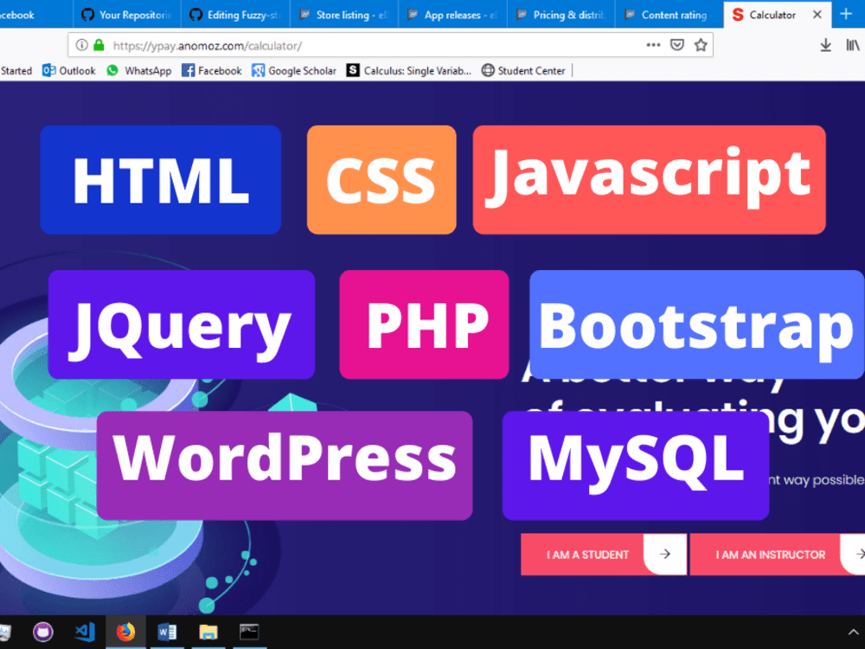Click the I AM AN INSTRUCTOR button
Screen dimensions: 865x649
tap(778, 554)
